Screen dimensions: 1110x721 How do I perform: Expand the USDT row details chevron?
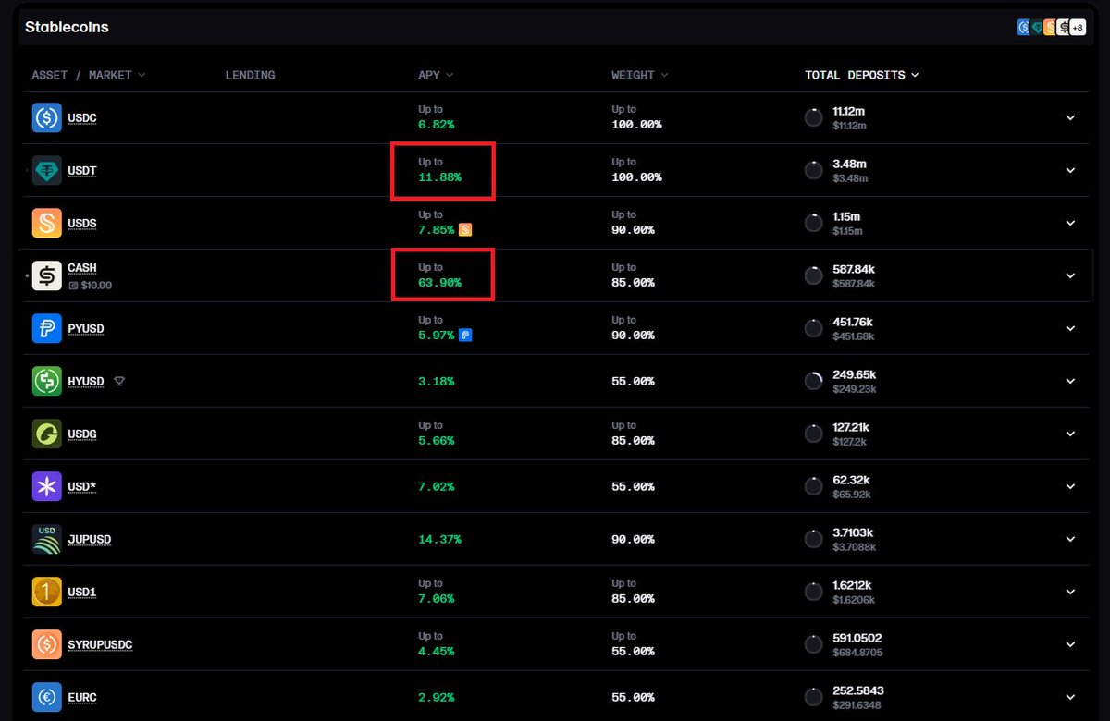coord(1070,170)
